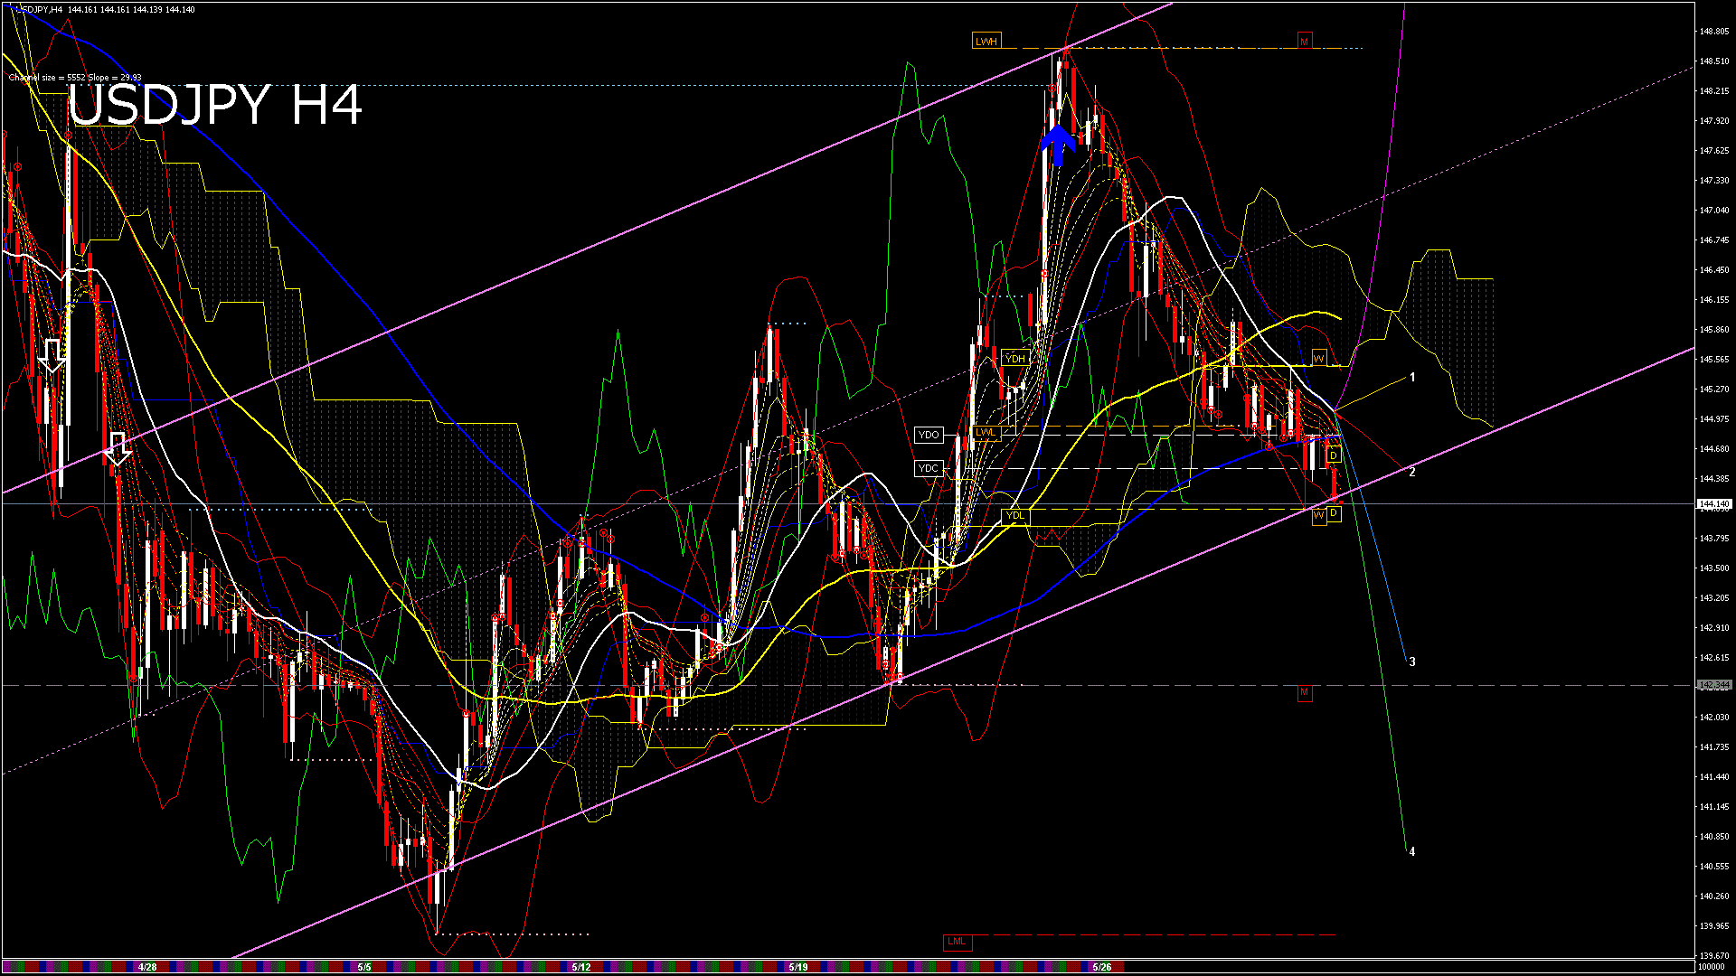Screen dimensions: 1736x976
Task: Click the Channel size slope text label
Action: pyautogui.click(x=75, y=78)
